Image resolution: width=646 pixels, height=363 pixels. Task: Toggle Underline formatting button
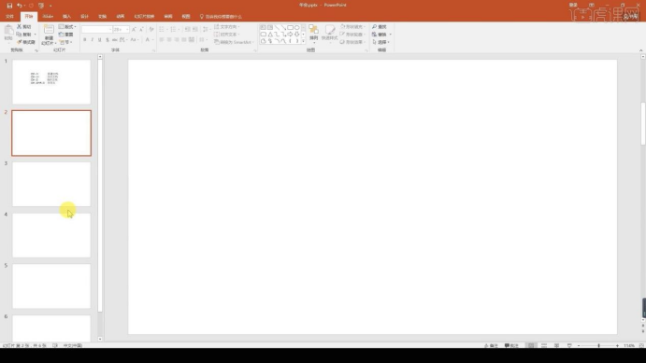point(100,40)
